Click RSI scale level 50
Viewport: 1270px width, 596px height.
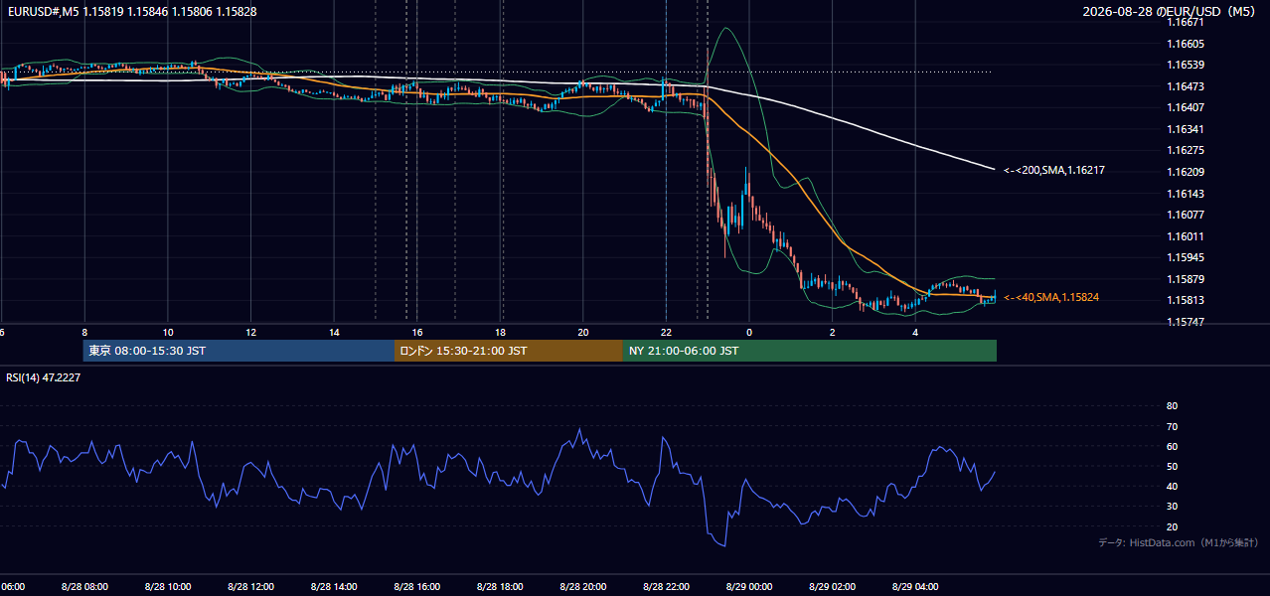(x=1172, y=466)
